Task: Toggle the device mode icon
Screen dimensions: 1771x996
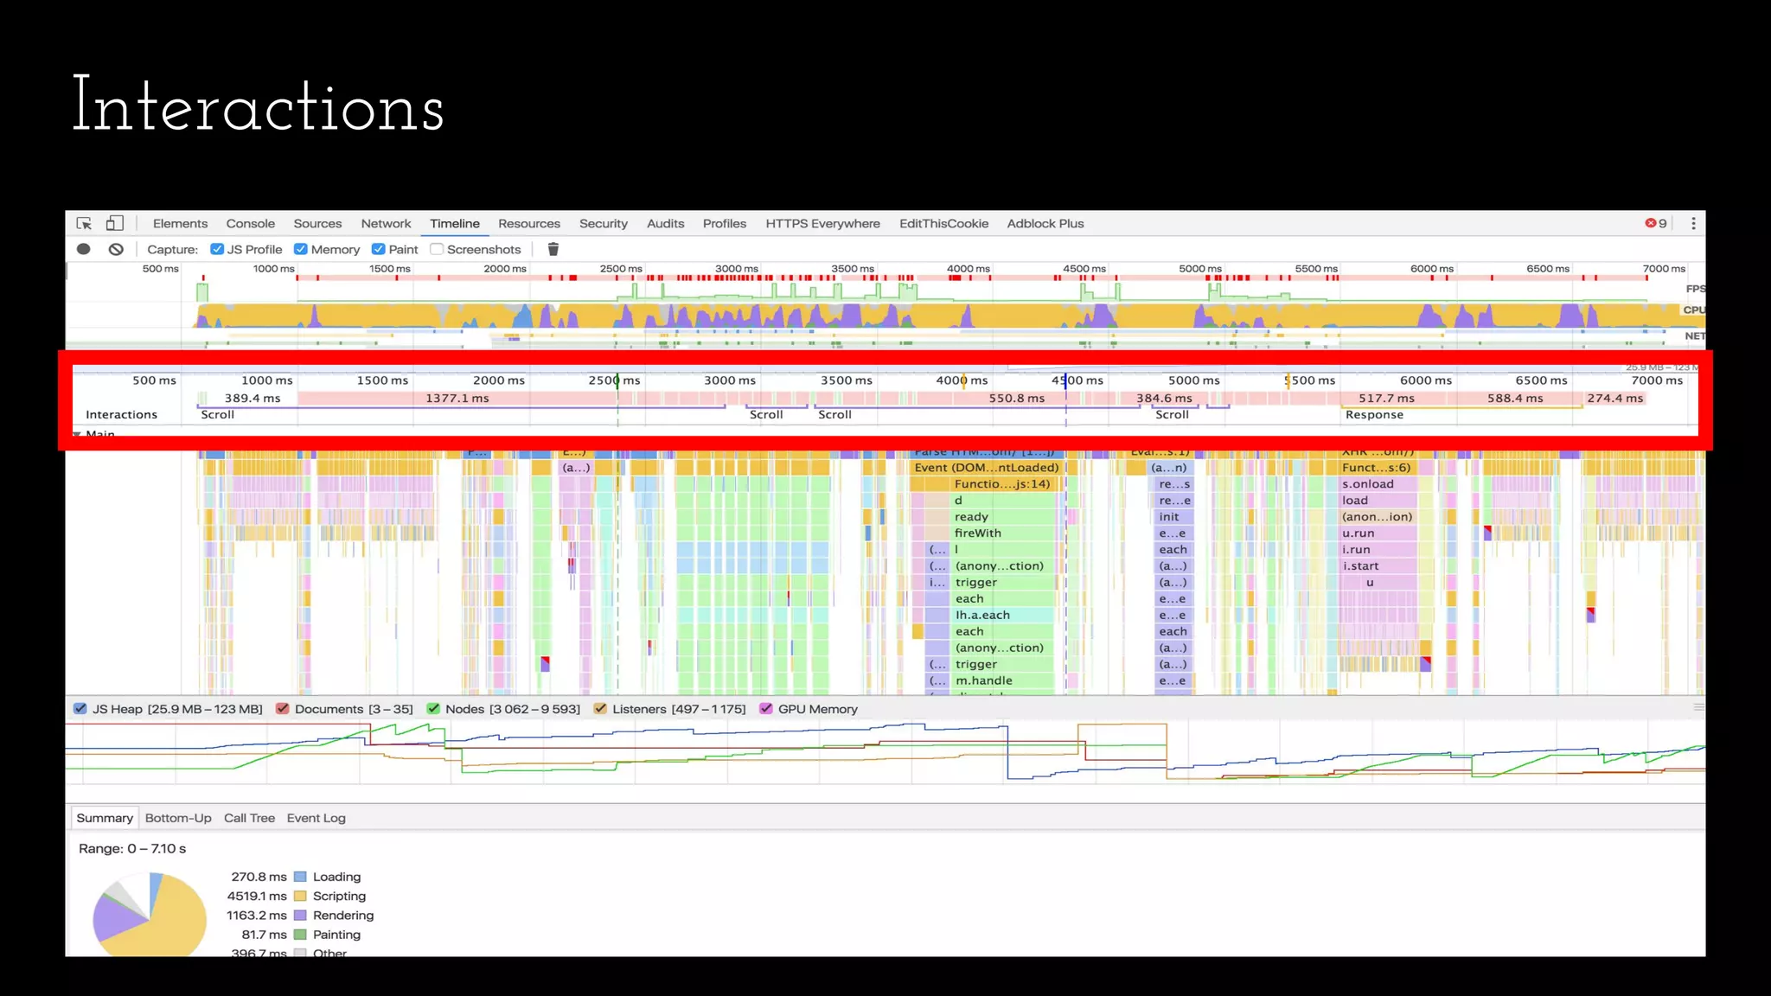Action: [114, 223]
